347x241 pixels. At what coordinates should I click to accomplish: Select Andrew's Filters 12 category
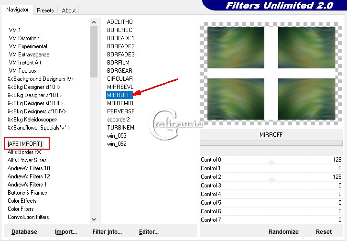tap(29, 176)
